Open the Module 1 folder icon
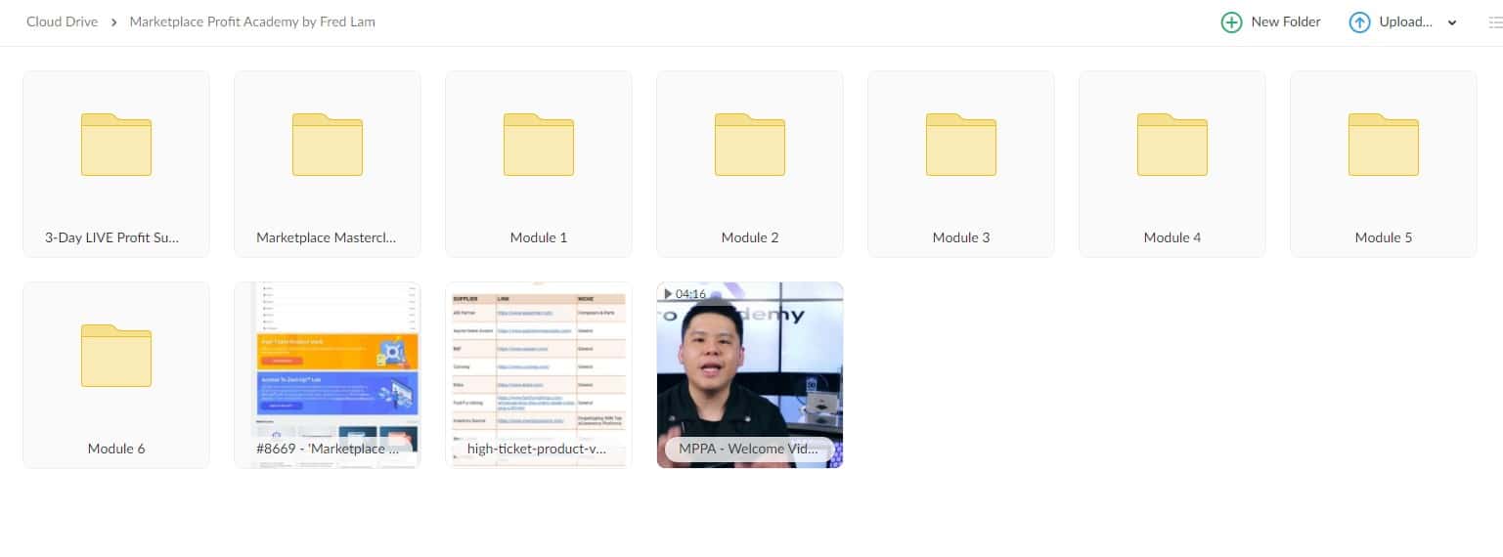Screen dimensions: 1503x557 click(539, 145)
